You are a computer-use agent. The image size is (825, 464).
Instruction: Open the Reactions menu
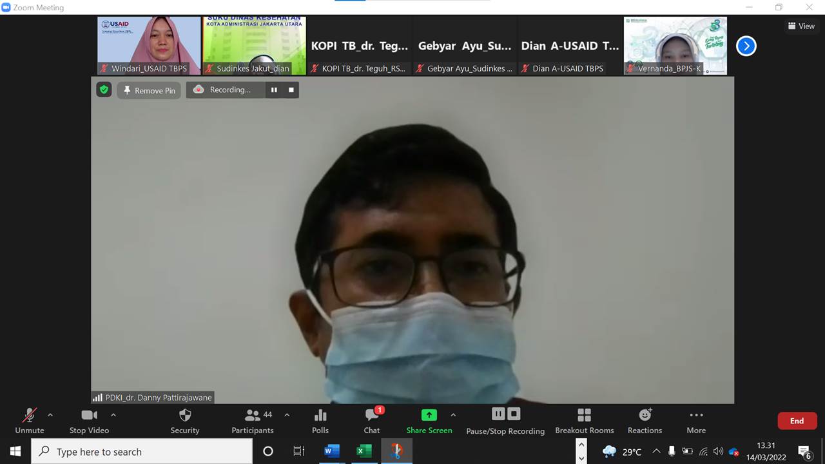[645, 421]
